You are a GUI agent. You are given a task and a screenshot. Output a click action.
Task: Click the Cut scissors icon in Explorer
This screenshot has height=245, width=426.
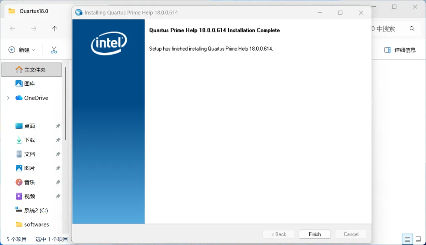54,50
